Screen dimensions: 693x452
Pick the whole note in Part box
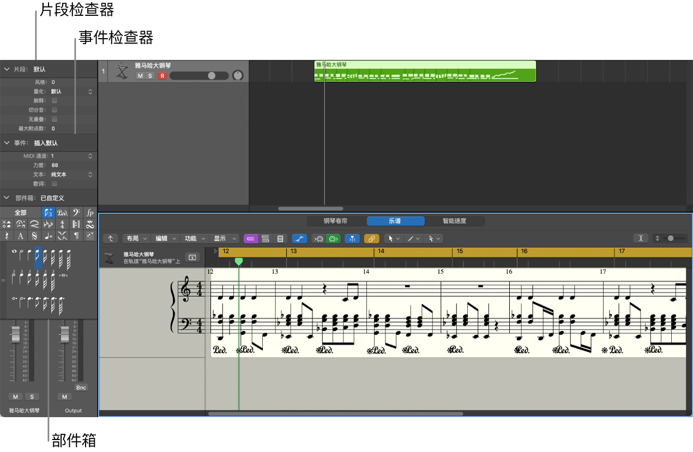(x=14, y=252)
